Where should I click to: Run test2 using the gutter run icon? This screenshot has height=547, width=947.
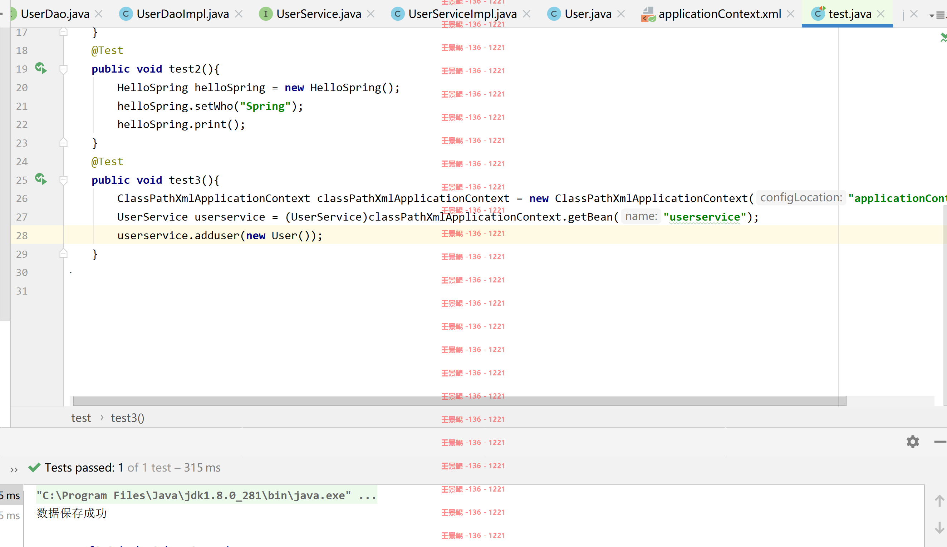click(x=41, y=68)
